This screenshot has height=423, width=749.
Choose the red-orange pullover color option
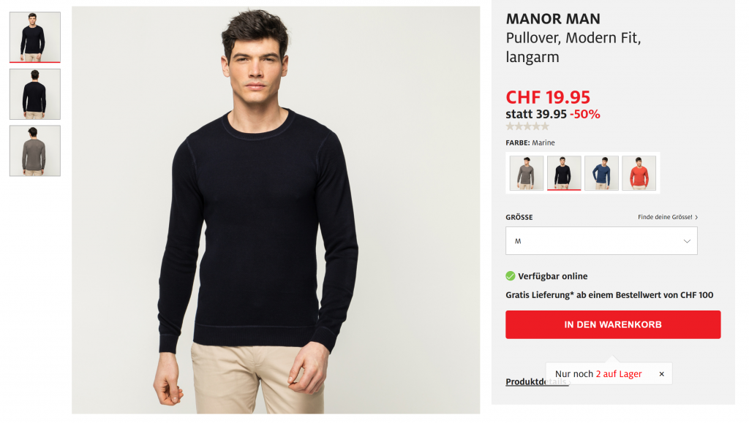point(639,173)
